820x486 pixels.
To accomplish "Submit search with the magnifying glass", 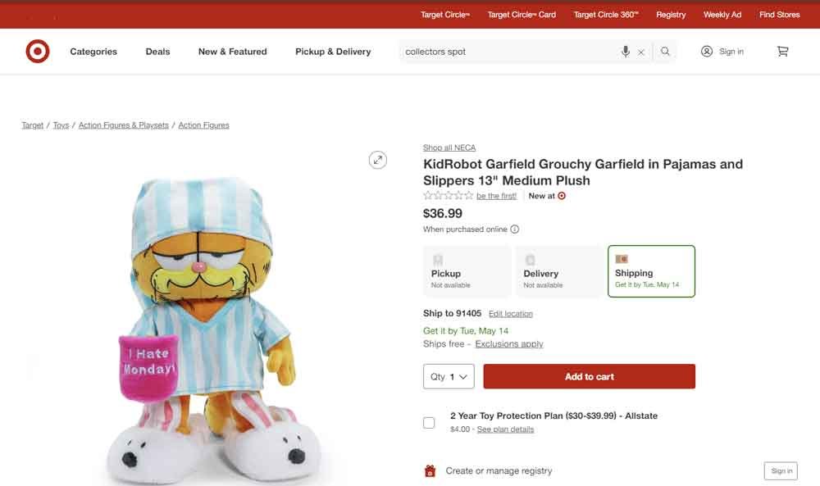I will coord(664,51).
